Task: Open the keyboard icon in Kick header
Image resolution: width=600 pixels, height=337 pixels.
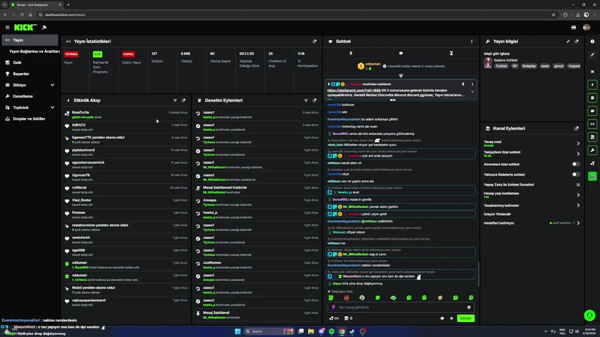Action: 574,28
